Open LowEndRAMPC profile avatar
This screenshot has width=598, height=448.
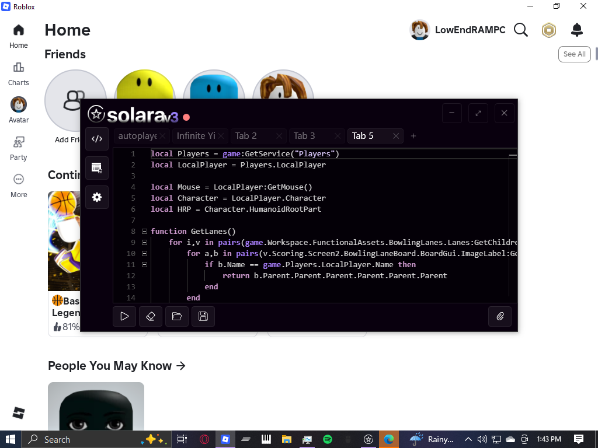click(420, 30)
